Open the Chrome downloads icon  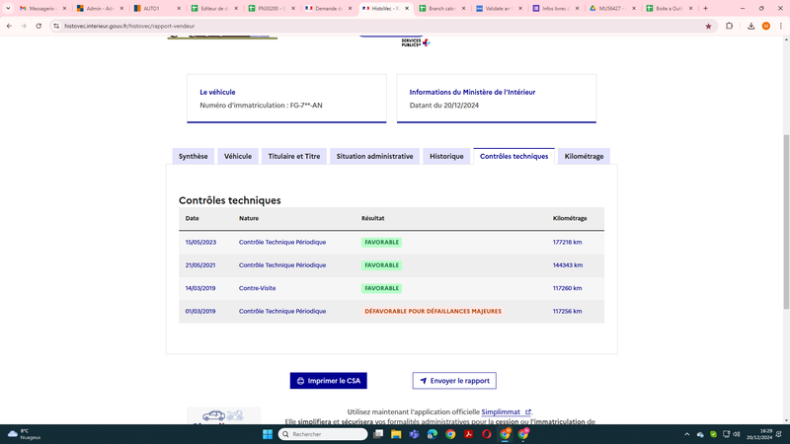coord(750,27)
